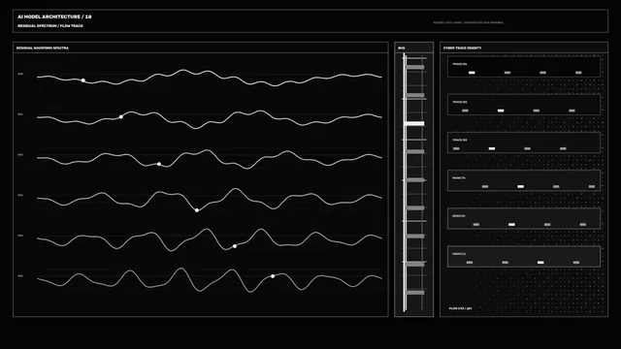Click last gray segment in first trace density row

tap(578, 73)
